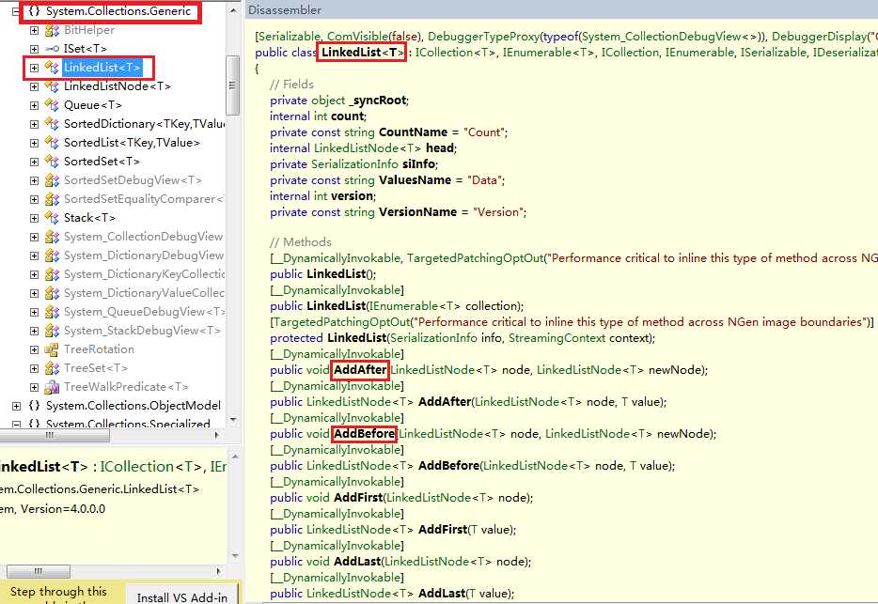
Task: Click the tree panel vertical scrollbar thumb
Action: 232,85
